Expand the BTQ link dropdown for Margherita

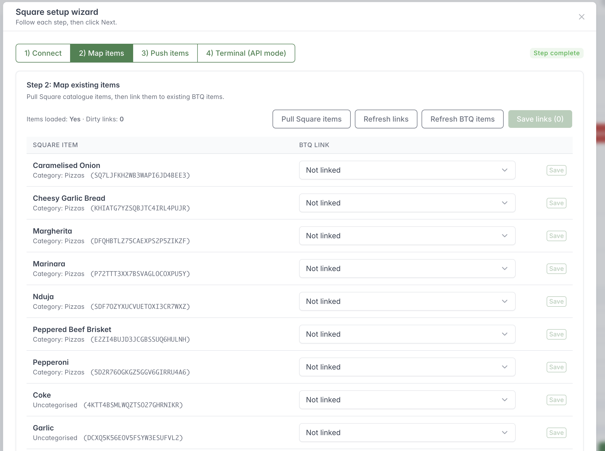click(x=407, y=236)
